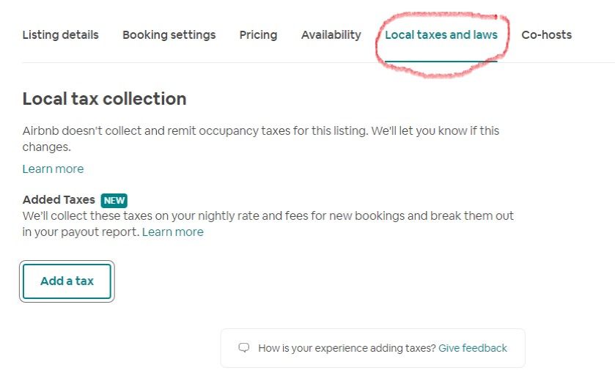Switch to the Co-hosts tab

point(546,34)
